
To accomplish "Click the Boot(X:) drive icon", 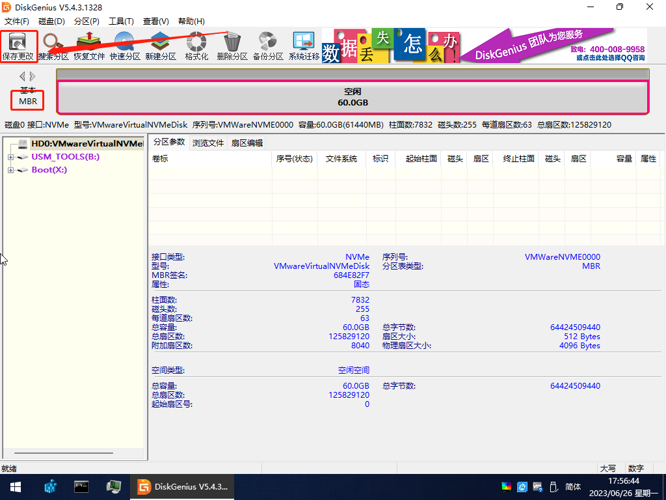I will click(23, 170).
